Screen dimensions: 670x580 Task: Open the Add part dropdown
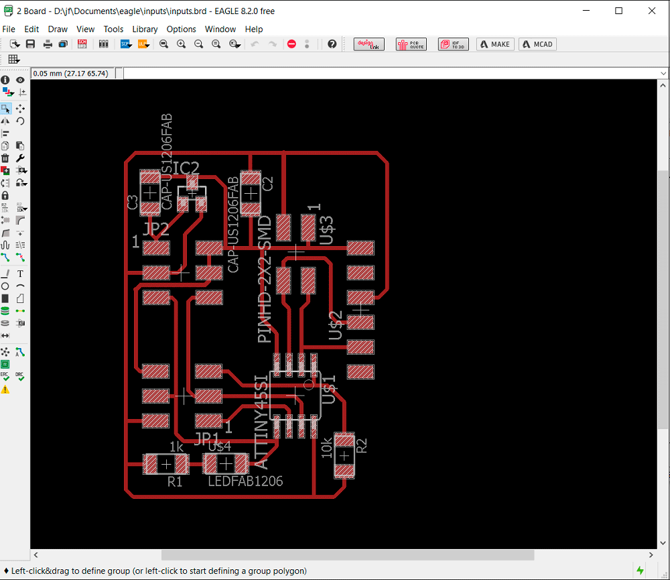click(x=21, y=171)
